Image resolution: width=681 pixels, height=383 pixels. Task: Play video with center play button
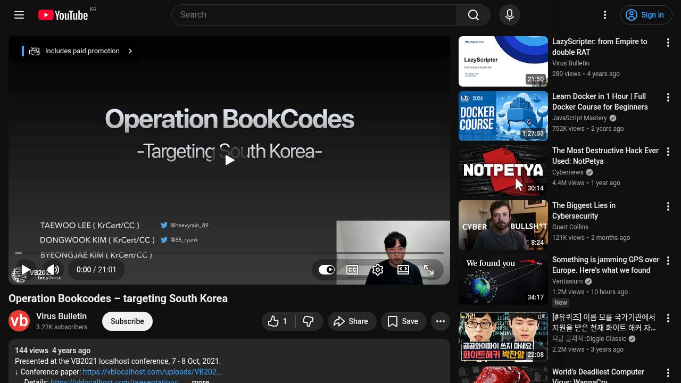click(229, 160)
